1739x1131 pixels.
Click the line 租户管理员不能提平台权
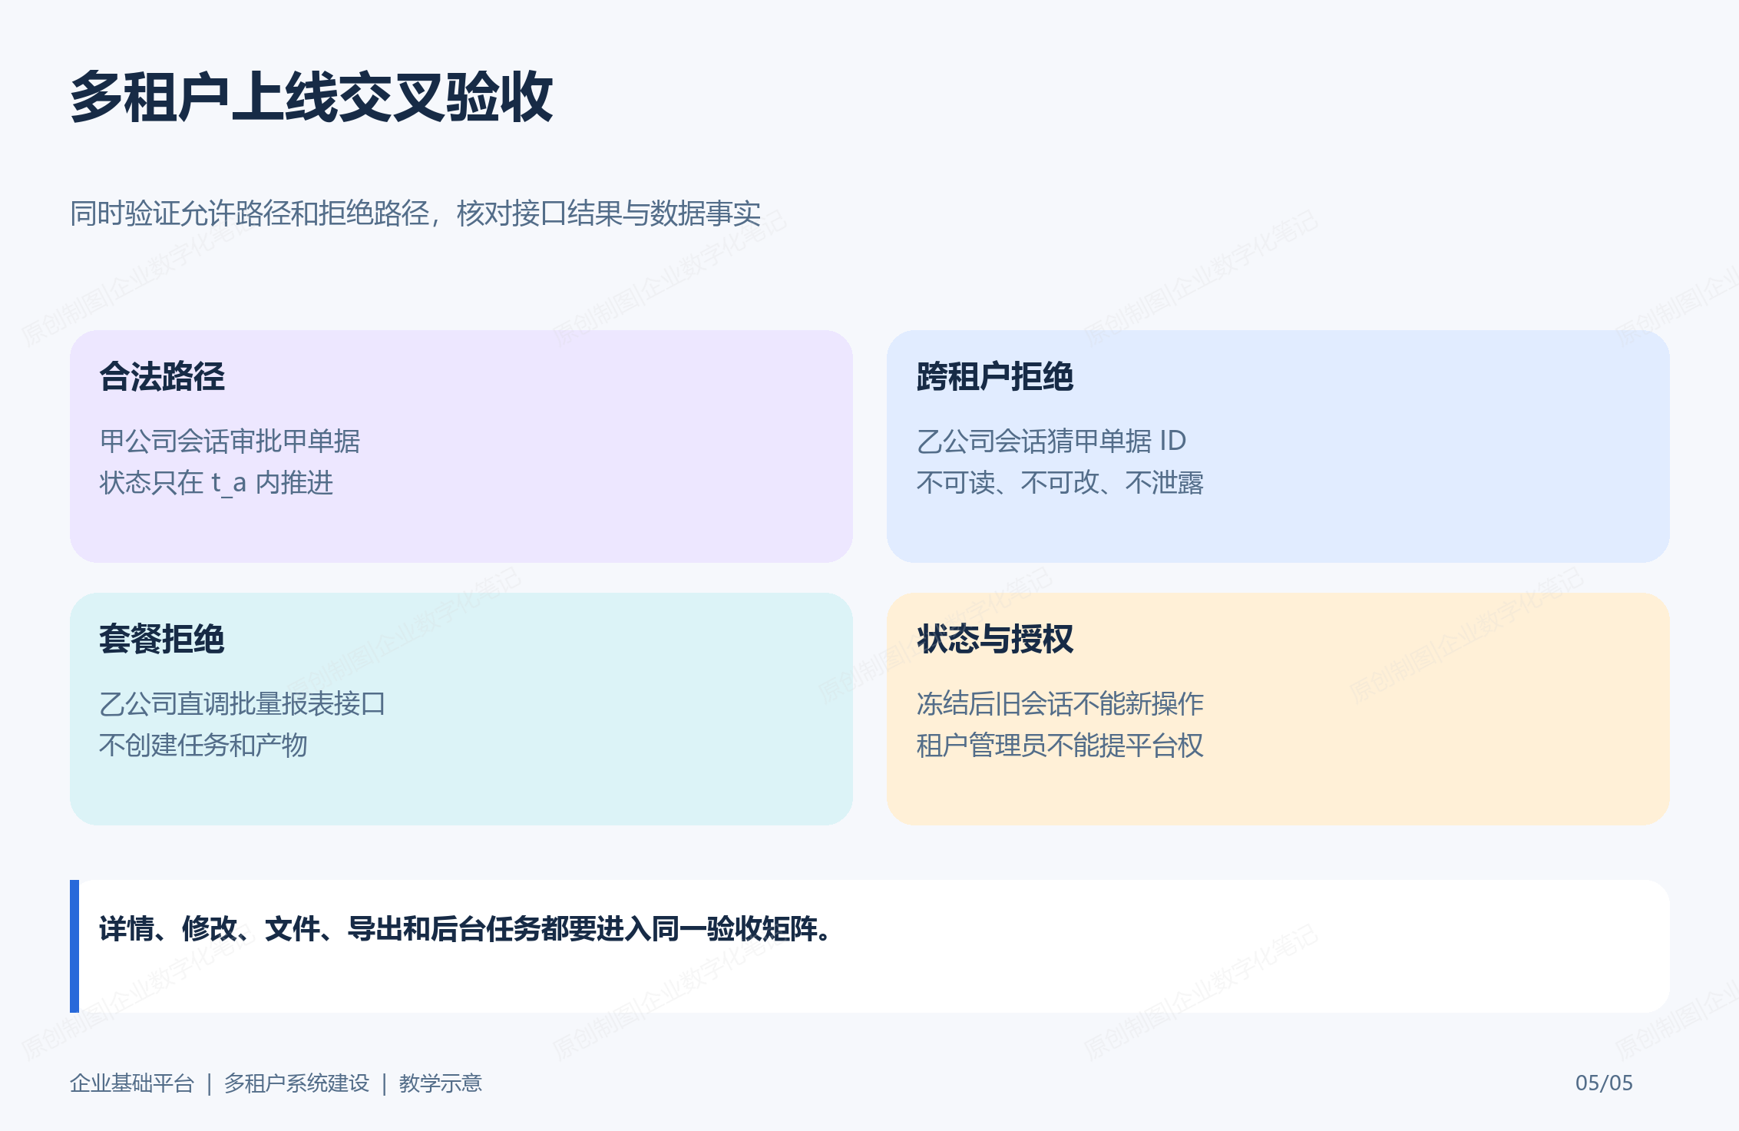1060,745
